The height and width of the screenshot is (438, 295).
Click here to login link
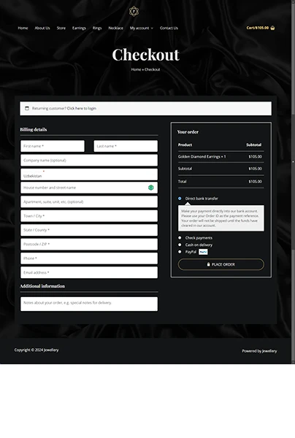(81, 108)
